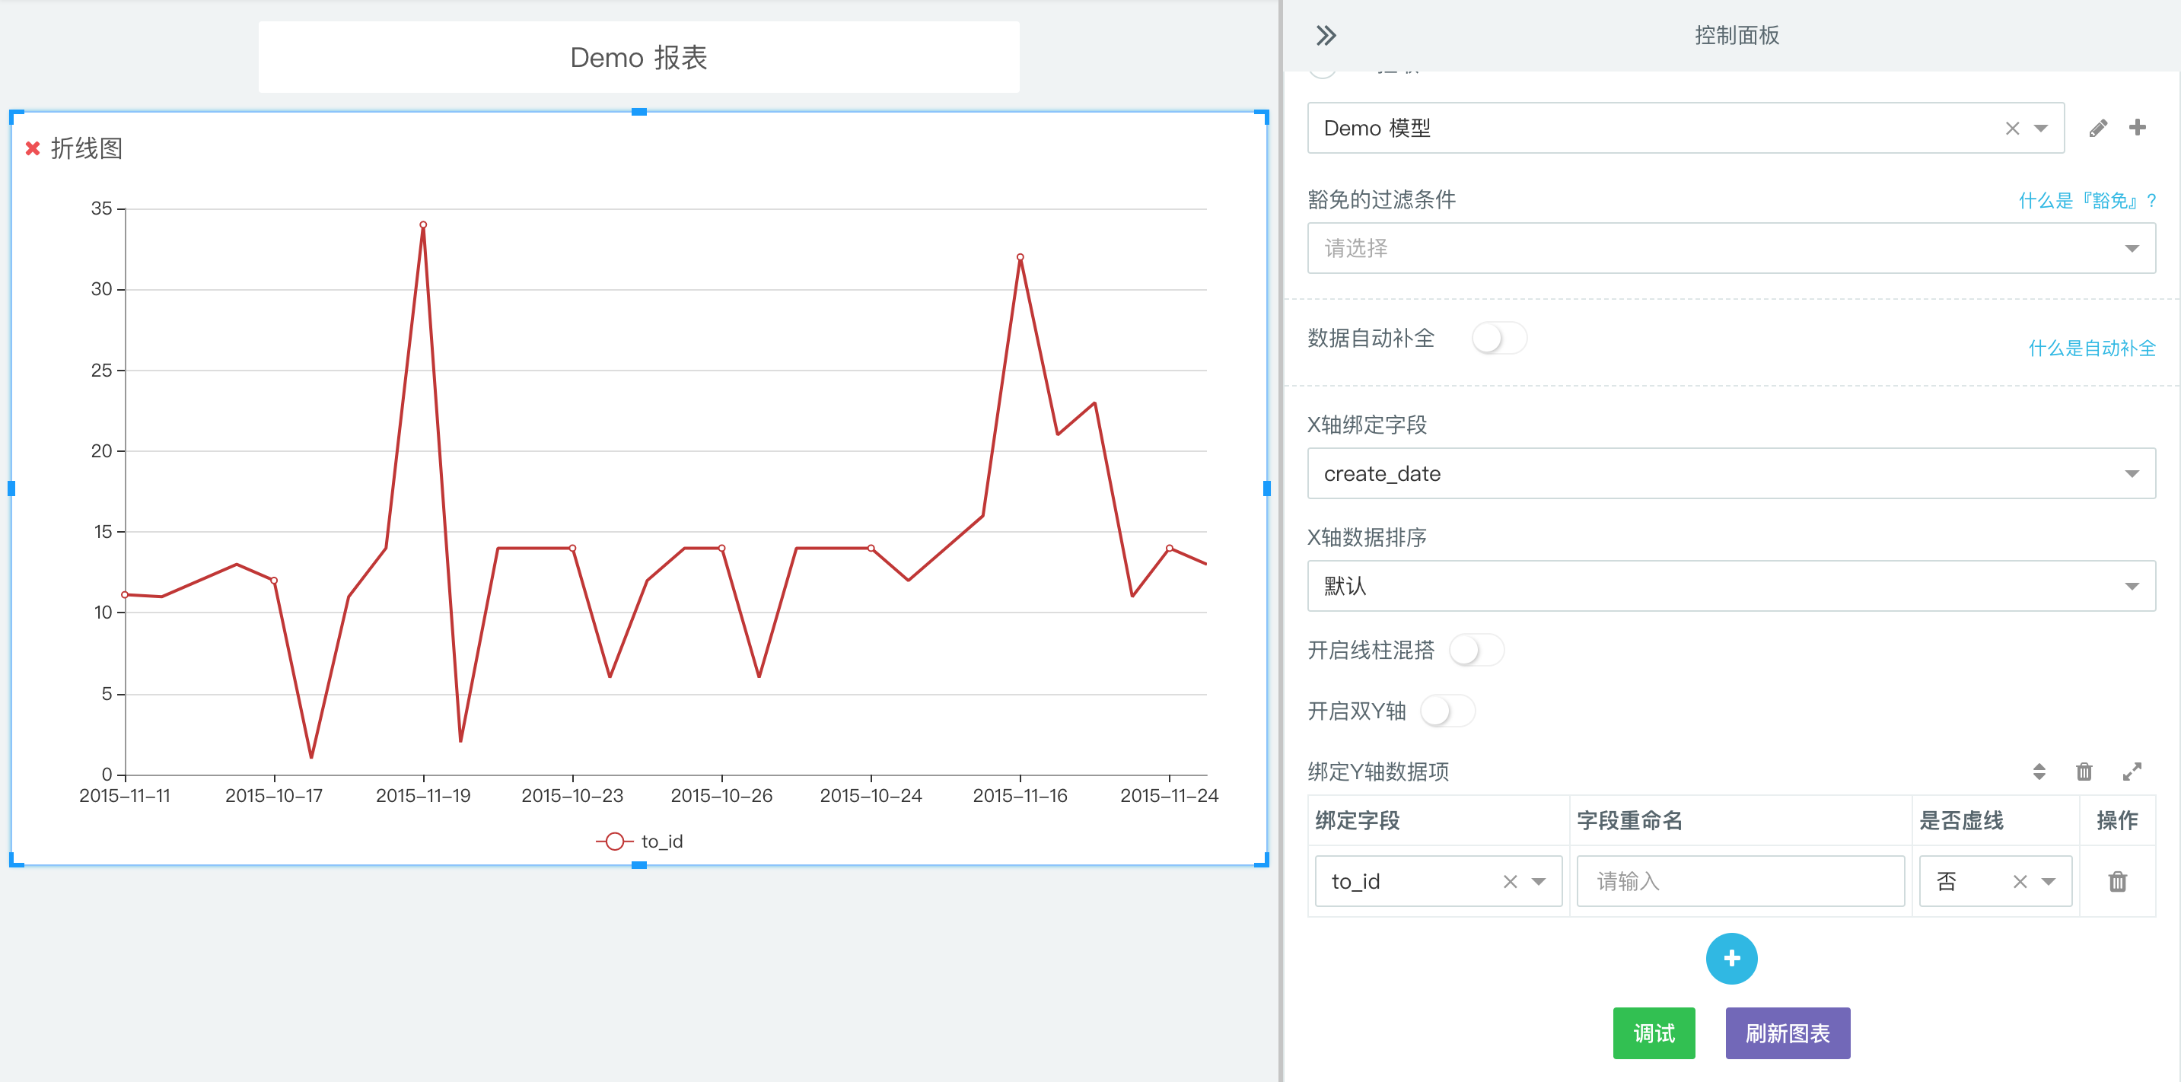The image size is (2181, 1082).
Task: Collapse the control panel with double-arrow icon
Action: 1325,36
